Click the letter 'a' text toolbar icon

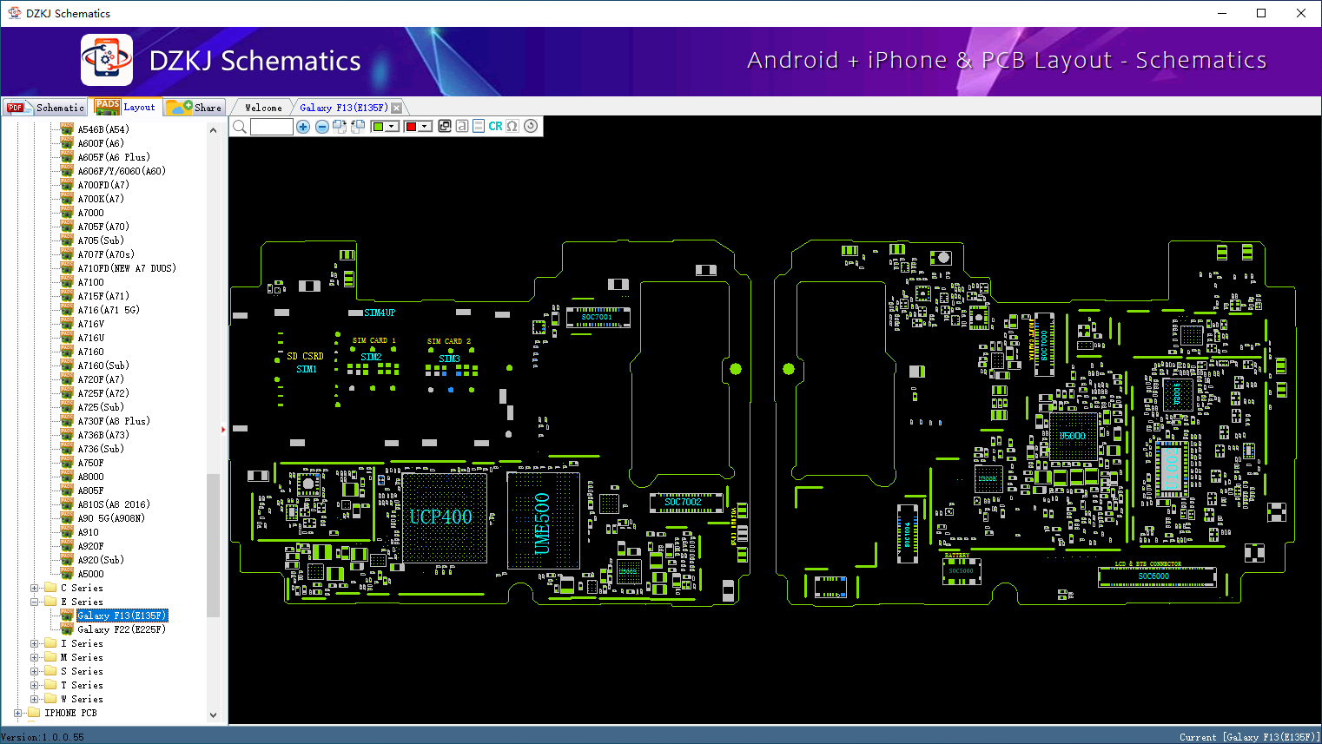(x=462, y=126)
